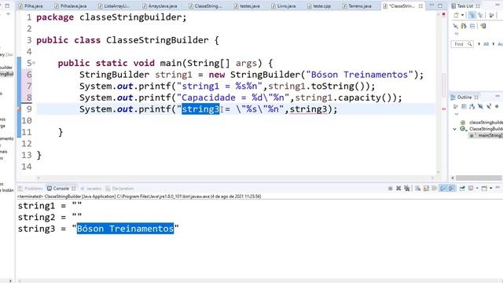Open the Open Console dropdown arrow
This screenshot has height=283, width=503.
[490, 189]
